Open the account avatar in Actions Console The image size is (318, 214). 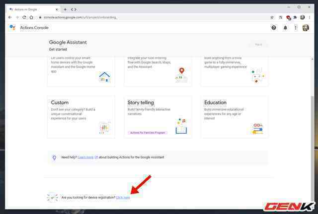pos(306,28)
